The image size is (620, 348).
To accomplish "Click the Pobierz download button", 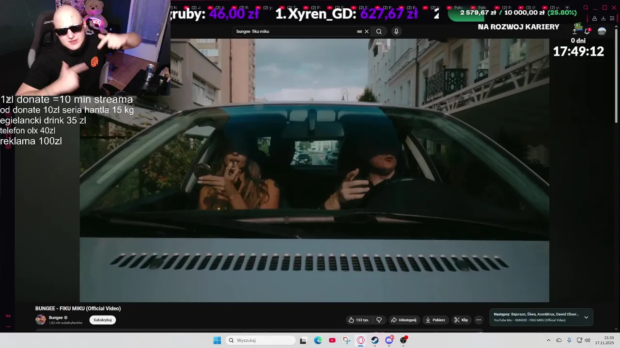I will 435,320.
